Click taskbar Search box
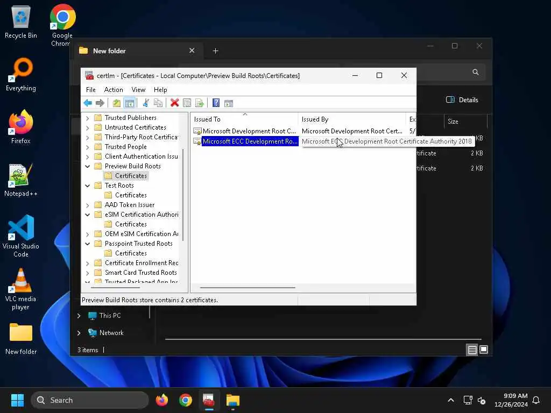Image resolution: width=551 pixels, height=413 pixels. pos(90,400)
